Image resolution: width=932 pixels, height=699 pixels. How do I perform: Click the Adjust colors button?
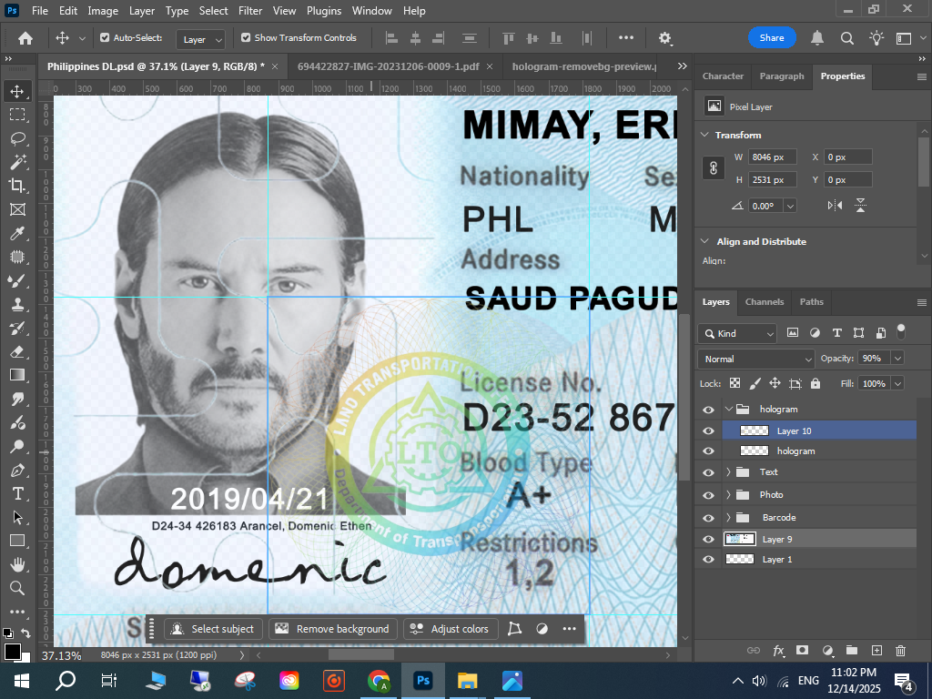pyautogui.click(x=450, y=629)
